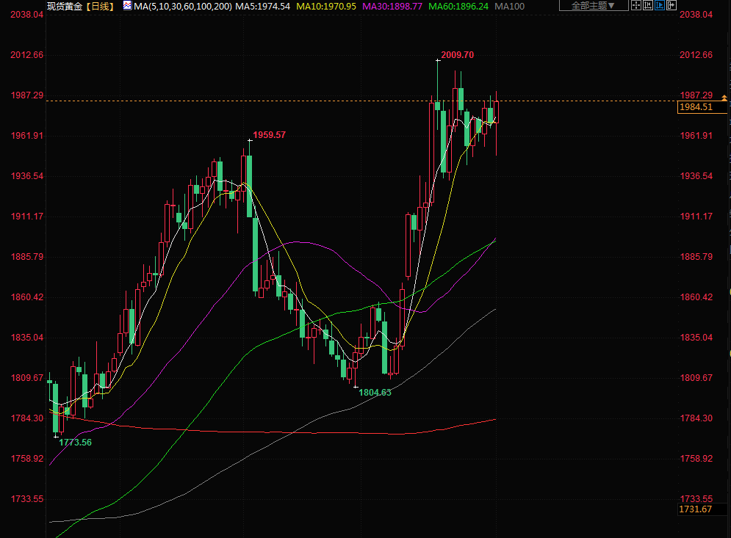Image resolution: width=731 pixels, height=538 pixels.
Task: Click the green MA60 value label
Action: click(459, 6)
